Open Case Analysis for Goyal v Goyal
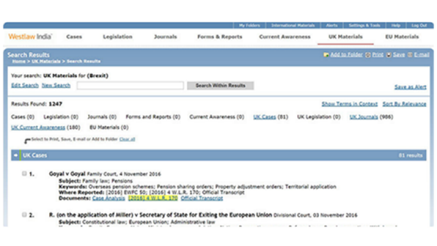This screenshot has width=437, height=246. [x=109, y=198]
